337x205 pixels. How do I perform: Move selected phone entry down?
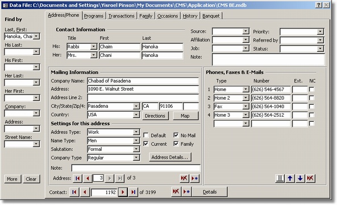(x=300, y=178)
